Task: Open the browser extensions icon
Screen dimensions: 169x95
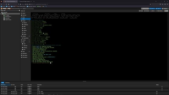Action: click(165, 4)
